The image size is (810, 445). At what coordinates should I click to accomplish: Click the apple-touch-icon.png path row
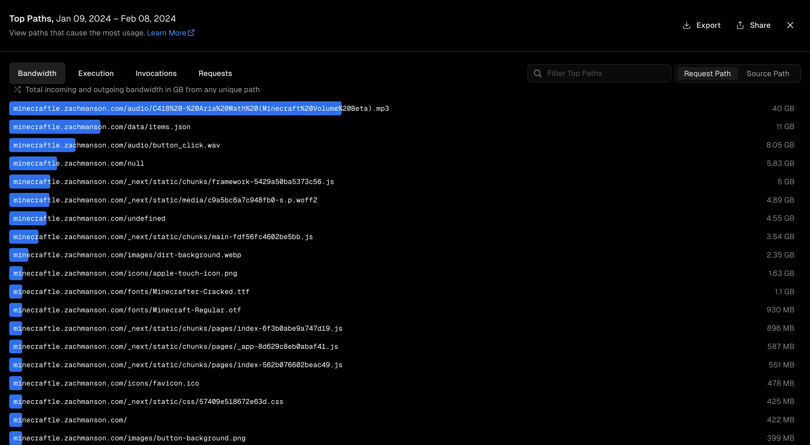405,273
